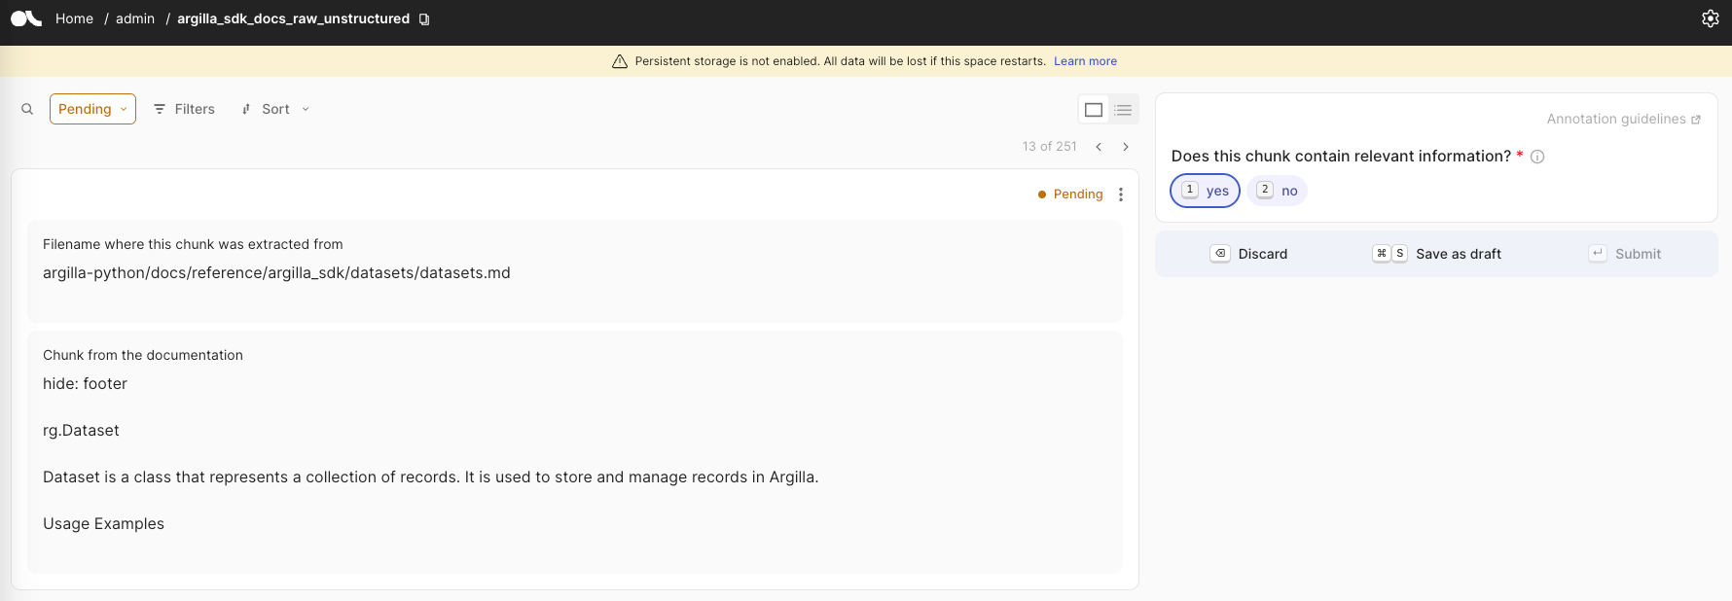Screen dimensions: 1732x601
Task: Navigate to Home breadcrumb
Action: click(x=74, y=18)
